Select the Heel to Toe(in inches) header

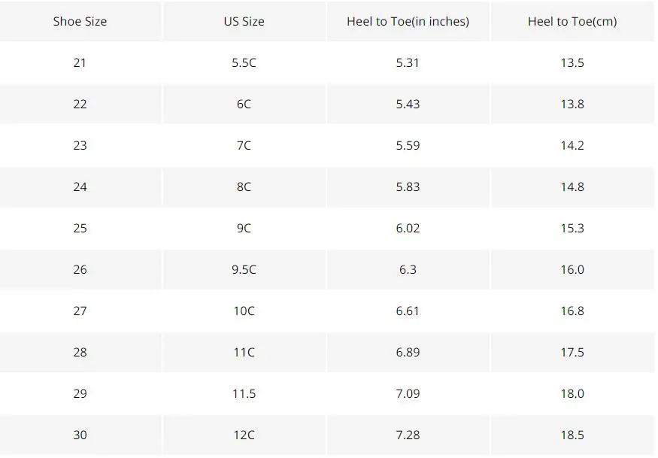(408, 21)
